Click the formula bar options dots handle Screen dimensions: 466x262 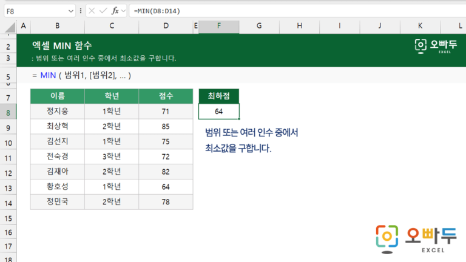pyautogui.click(x=81, y=11)
